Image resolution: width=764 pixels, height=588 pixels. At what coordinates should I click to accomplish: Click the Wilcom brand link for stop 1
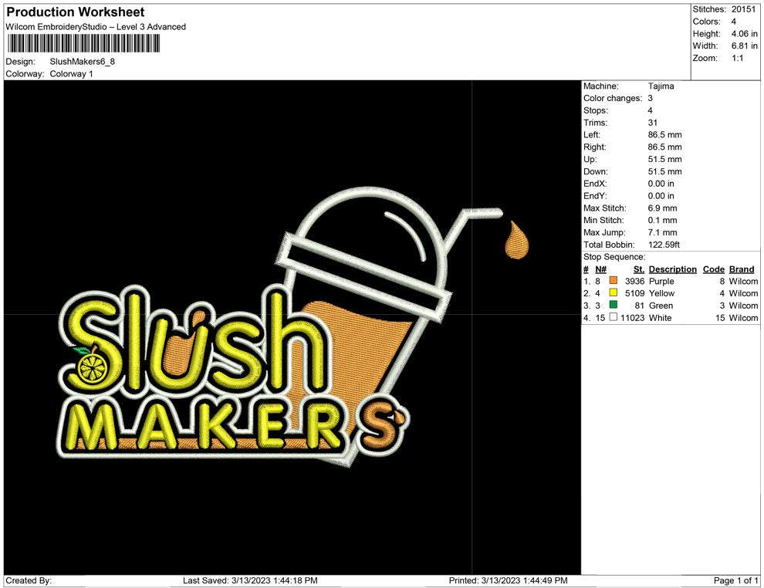(742, 281)
